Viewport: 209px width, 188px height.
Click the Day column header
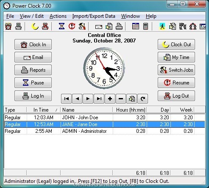[x=159, y=110]
